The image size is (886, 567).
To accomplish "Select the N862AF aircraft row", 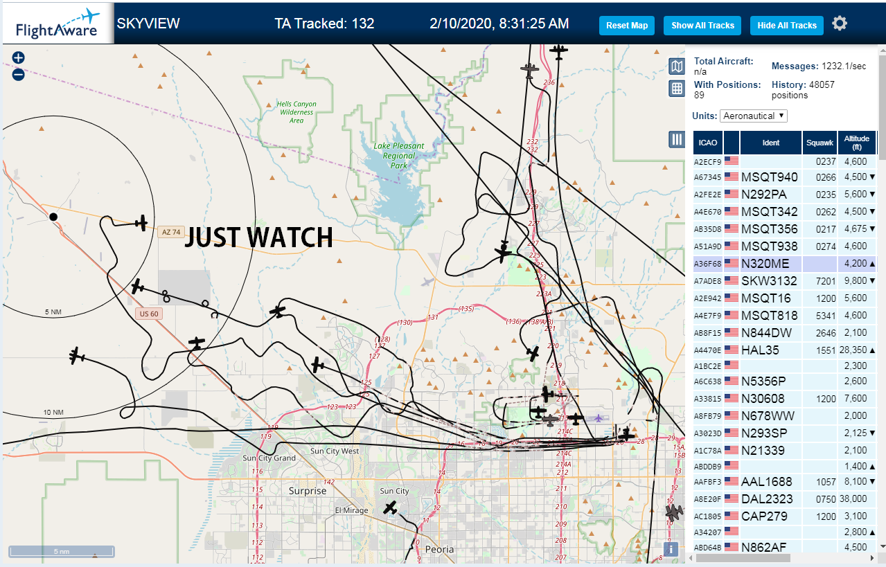I will [786, 547].
